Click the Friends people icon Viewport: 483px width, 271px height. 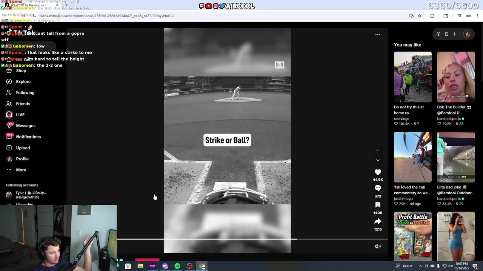point(9,104)
